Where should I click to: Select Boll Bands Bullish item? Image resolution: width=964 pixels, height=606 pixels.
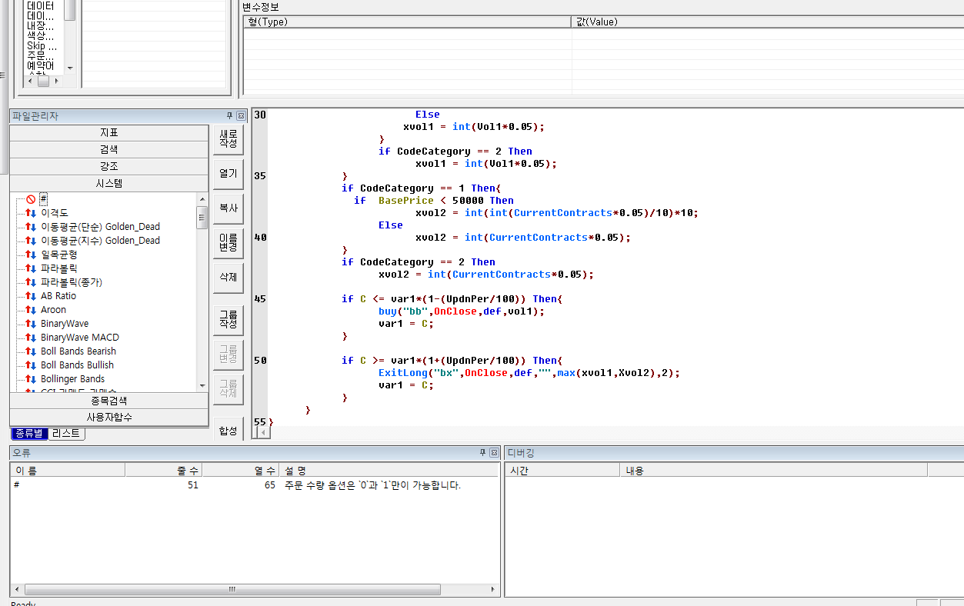[77, 365]
